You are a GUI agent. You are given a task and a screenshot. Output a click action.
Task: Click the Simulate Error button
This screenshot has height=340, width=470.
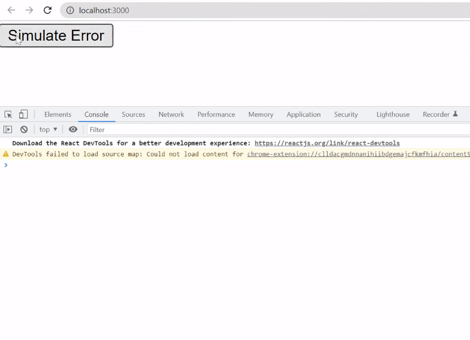tap(56, 36)
